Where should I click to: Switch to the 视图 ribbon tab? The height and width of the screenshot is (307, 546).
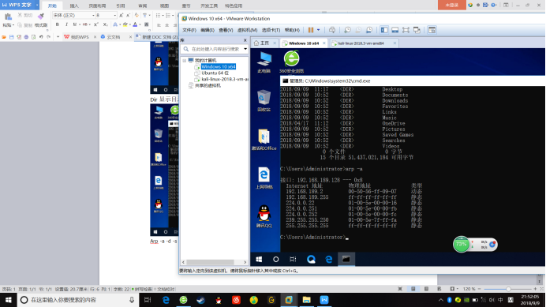tap(164, 6)
